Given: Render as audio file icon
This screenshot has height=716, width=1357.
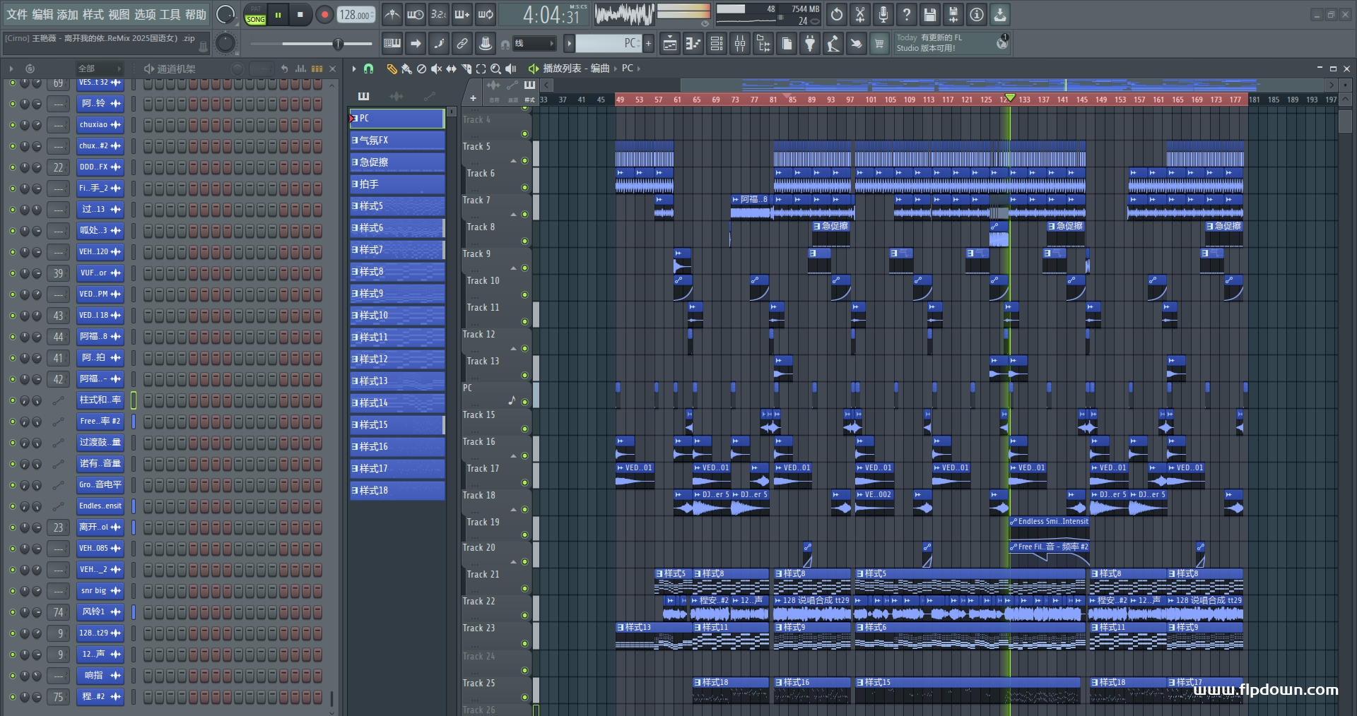Looking at the screenshot, I should pyautogui.click(x=953, y=14).
